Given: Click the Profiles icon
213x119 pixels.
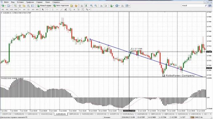Looking at the screenshot, I should pos(8,6).
